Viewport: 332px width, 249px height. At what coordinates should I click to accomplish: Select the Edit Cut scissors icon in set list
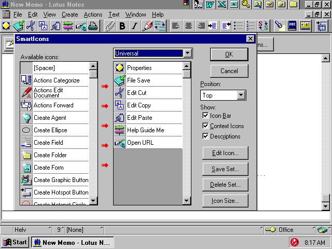tap(120, 93)
